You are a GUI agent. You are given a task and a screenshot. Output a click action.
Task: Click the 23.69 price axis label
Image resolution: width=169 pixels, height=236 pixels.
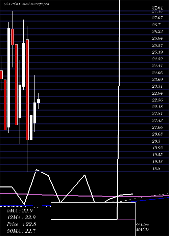click(x=158, y=79)
